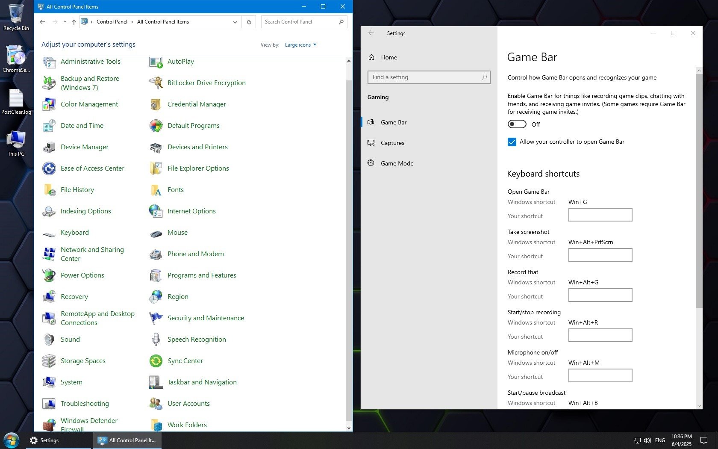Open the Device Manager icon
The height and width of the screenshot is (449, 718).
pyautogui.click(x=49, y=147)
